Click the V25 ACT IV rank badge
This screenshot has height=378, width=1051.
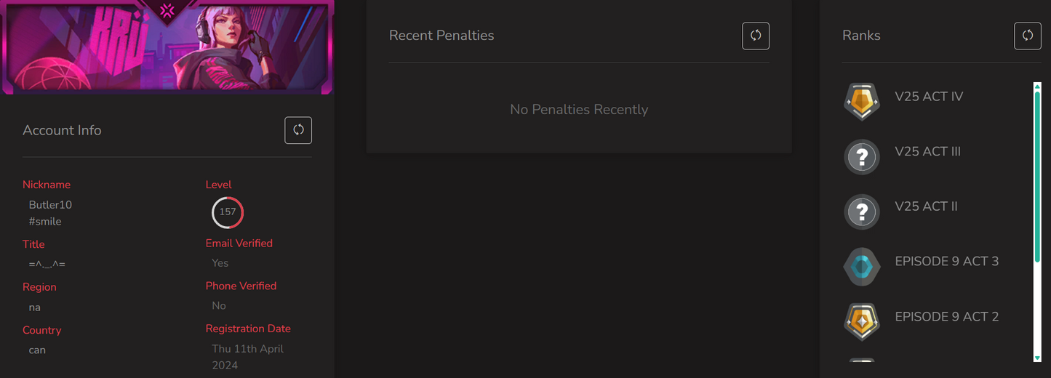coord(862,101)
